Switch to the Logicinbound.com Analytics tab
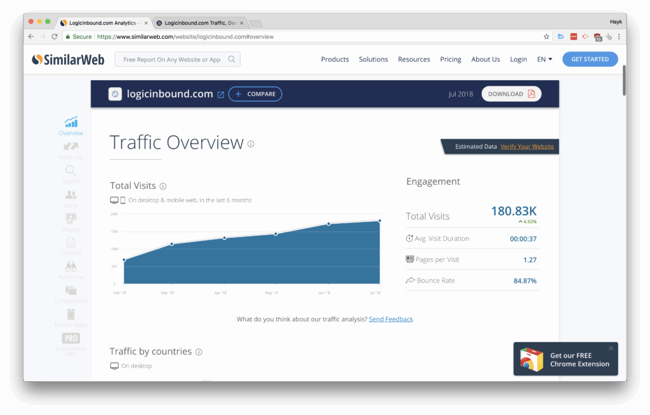The width and height of the screenshot is (650, 415). [103, 23]
